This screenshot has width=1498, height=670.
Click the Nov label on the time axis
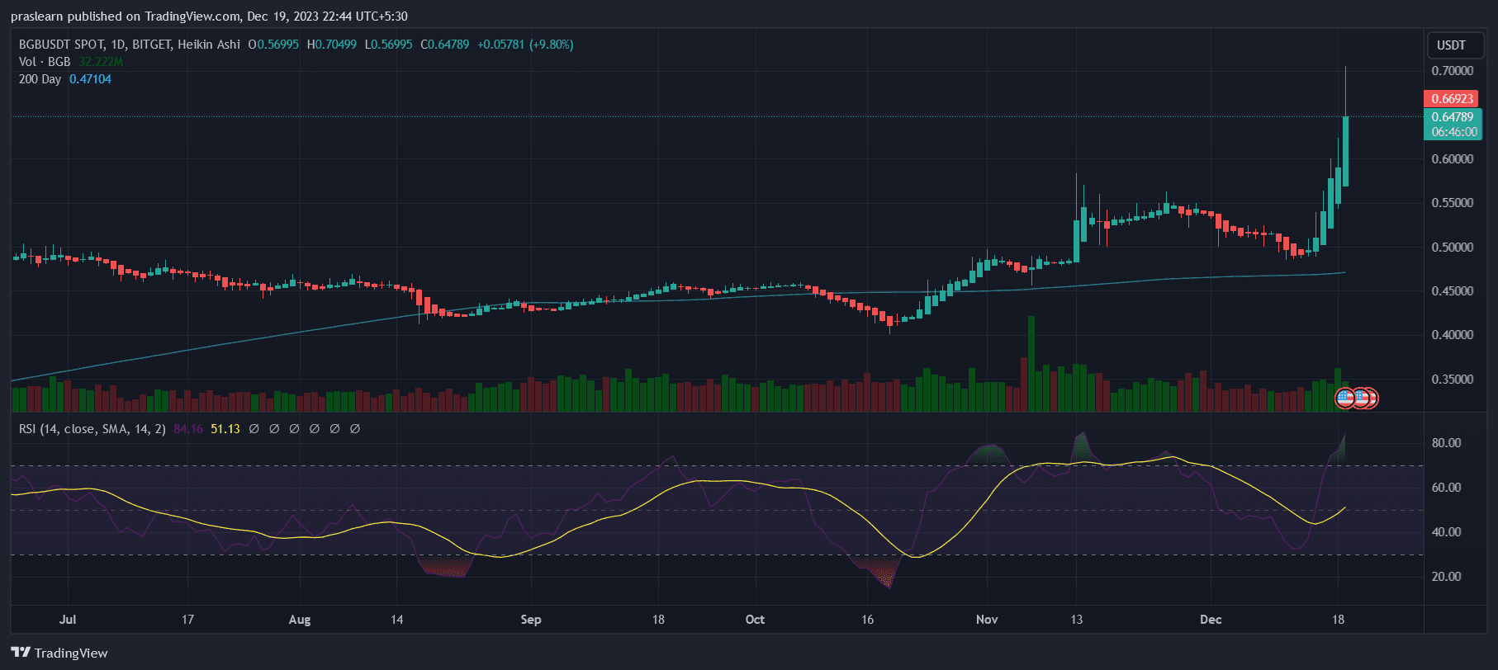coord(987,620)
